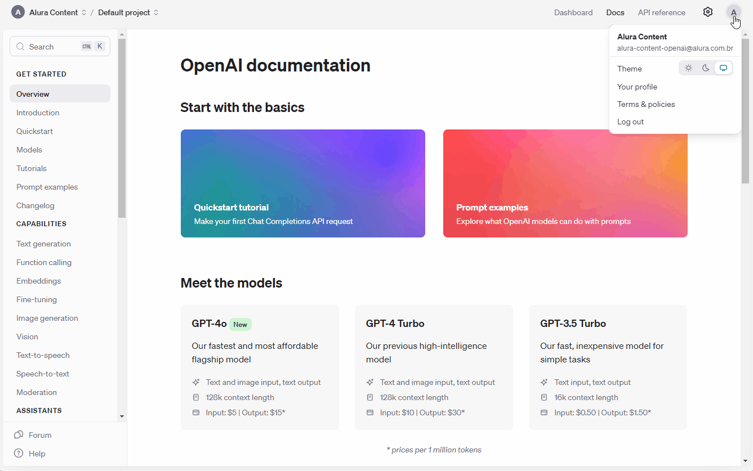Go to Overview in sidebar
Screen dimensions: 753x471
60,94
